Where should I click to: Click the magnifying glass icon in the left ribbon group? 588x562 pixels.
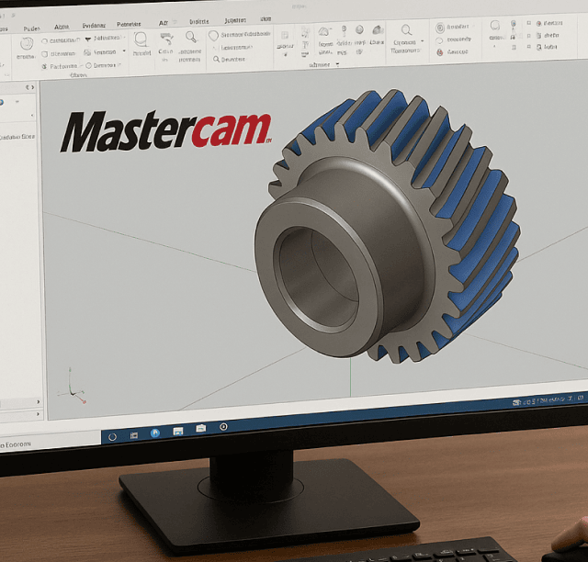[191, 38]
